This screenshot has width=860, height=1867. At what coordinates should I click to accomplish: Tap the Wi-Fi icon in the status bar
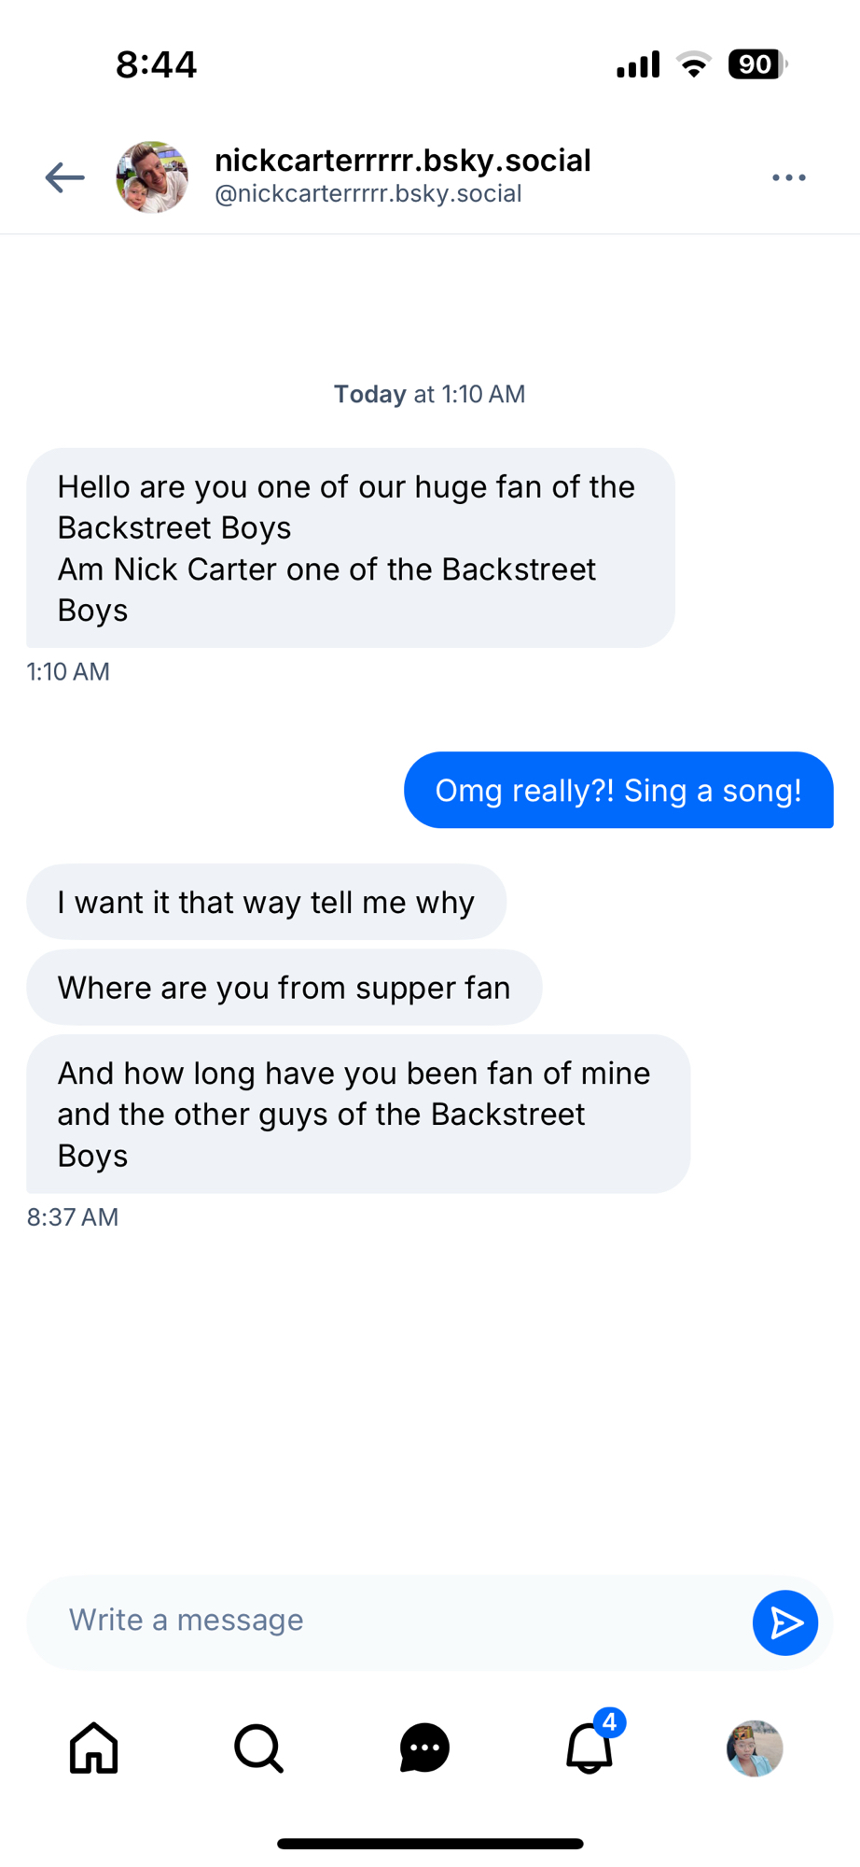[693, 64]
